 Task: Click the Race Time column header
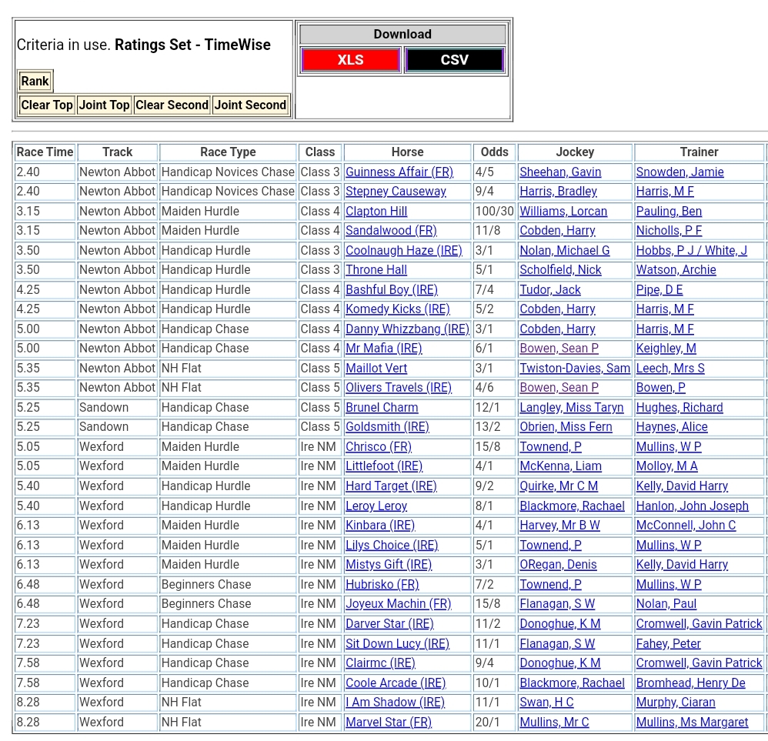[45, 152]
